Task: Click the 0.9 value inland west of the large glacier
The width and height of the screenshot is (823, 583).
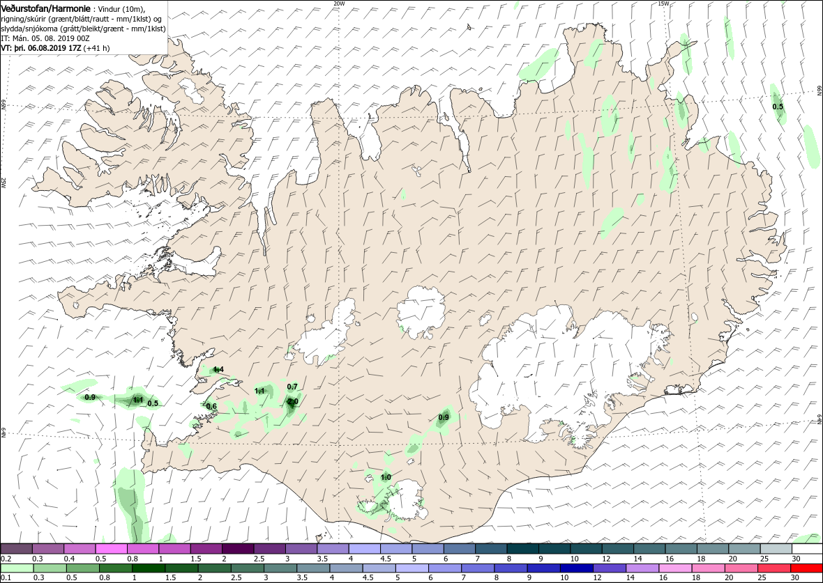Action: [444, 418]
